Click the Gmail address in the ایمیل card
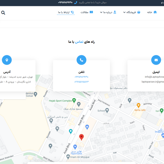 [x=153, y=82]
